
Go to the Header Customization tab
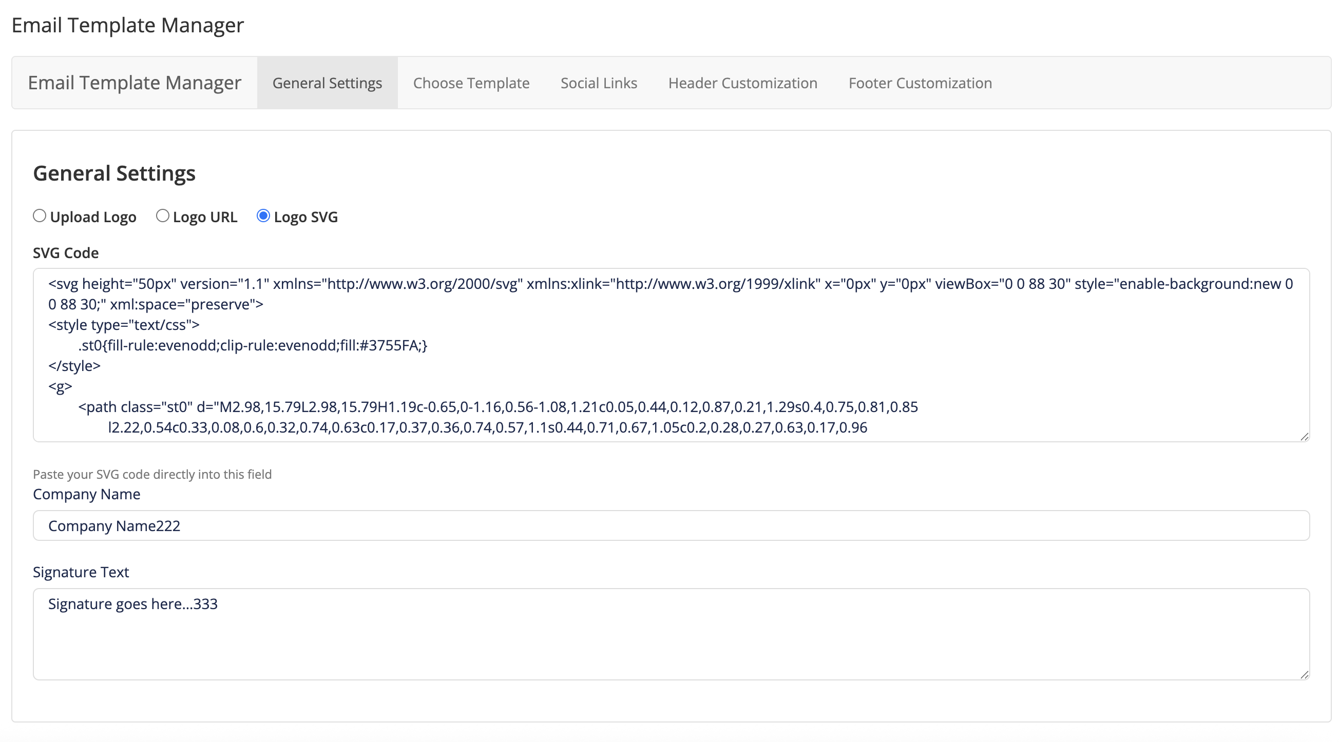pyautogui.click(x=742, y=83)
